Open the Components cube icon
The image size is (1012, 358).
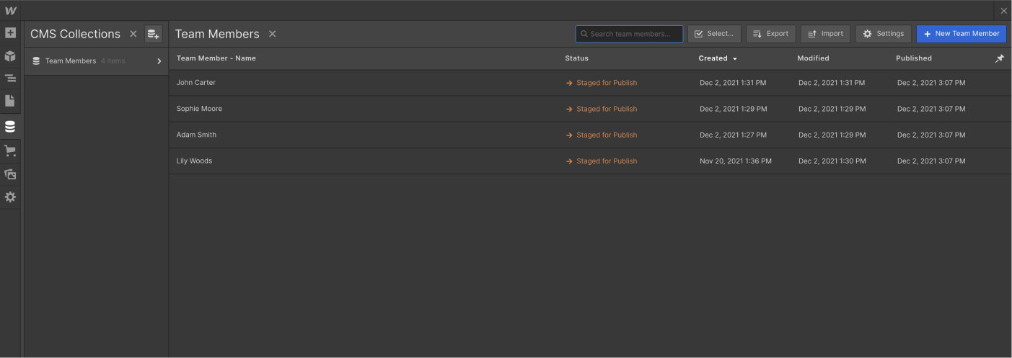pos(10,56)
